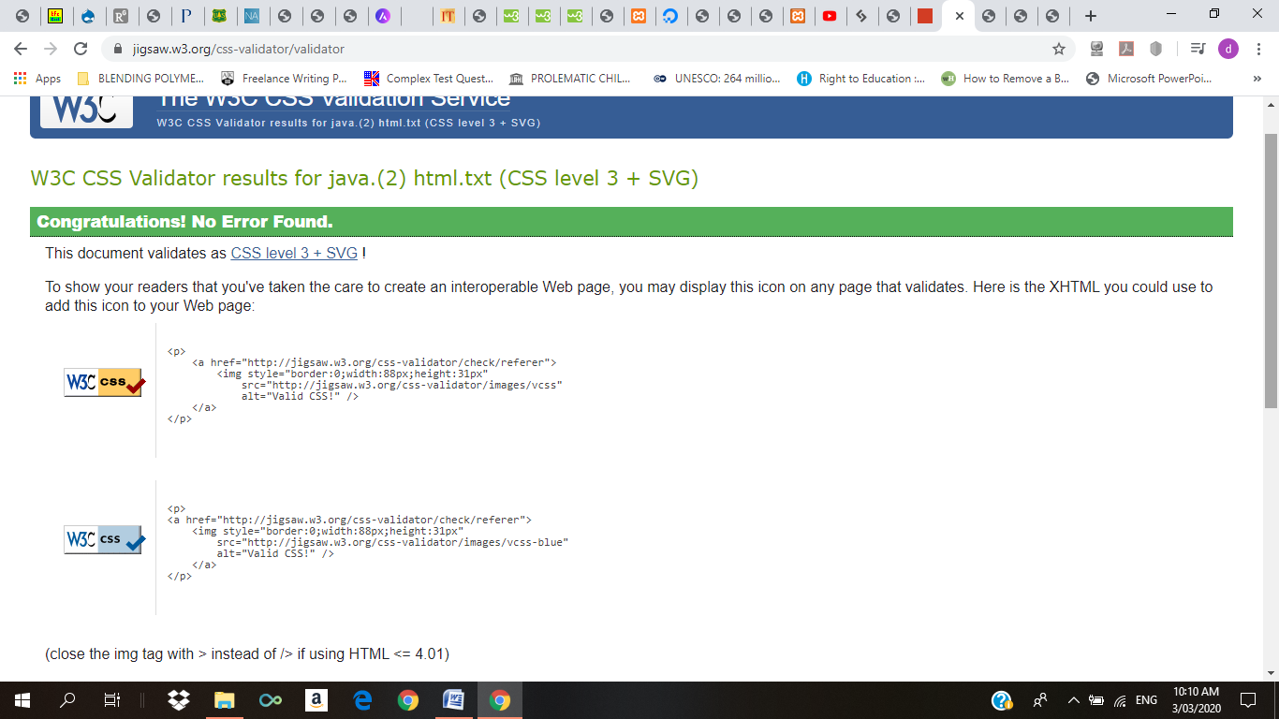
Task: Open Dropbox from the taskbar
Action: click(x=178, y=700)
